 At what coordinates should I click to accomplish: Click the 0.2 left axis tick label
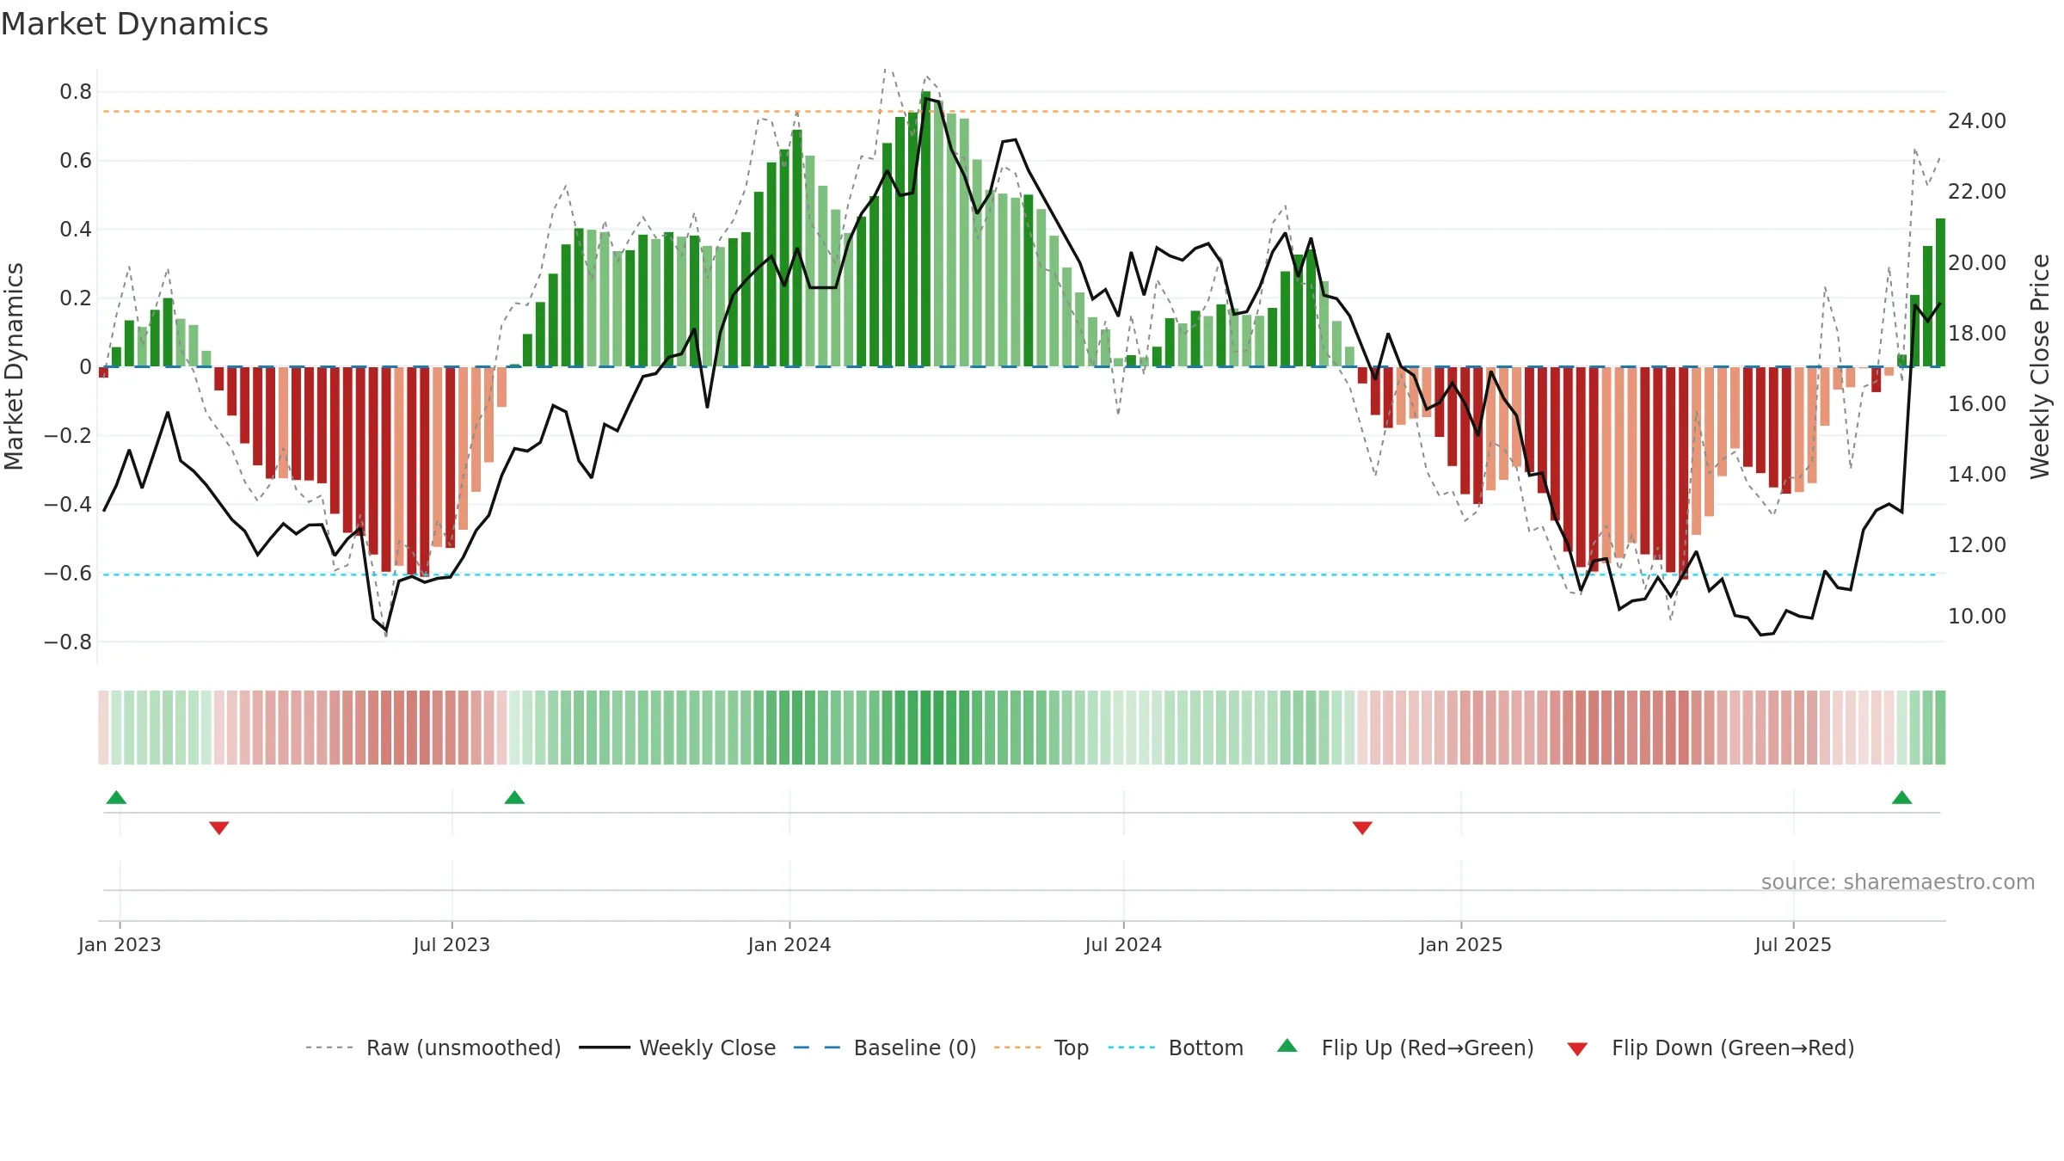(x=76, y=298)
